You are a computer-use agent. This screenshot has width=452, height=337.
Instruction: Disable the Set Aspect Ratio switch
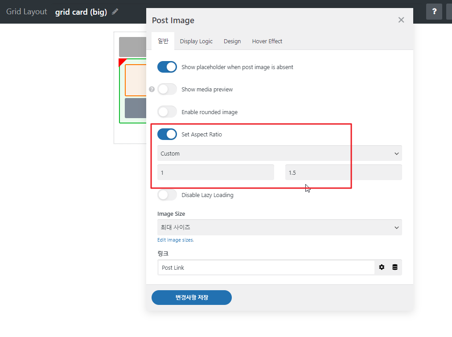tap(167, 134)
